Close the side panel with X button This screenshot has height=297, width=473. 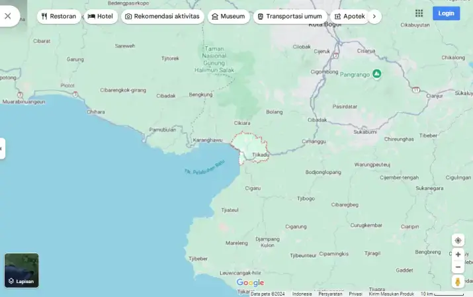coord(8,16)
